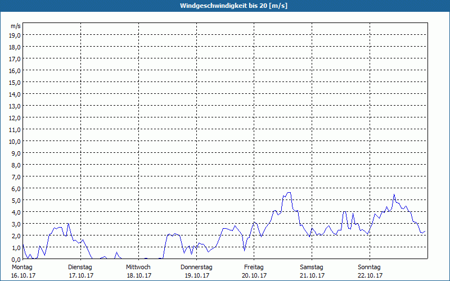450x281 pixels.
Task: Click the 9,0 y-axis label
Action: 16,153
